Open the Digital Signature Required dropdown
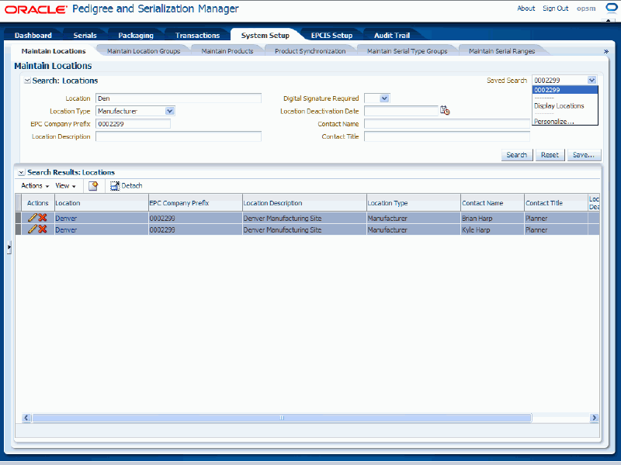The image size is (621, 465). [384, 98]
